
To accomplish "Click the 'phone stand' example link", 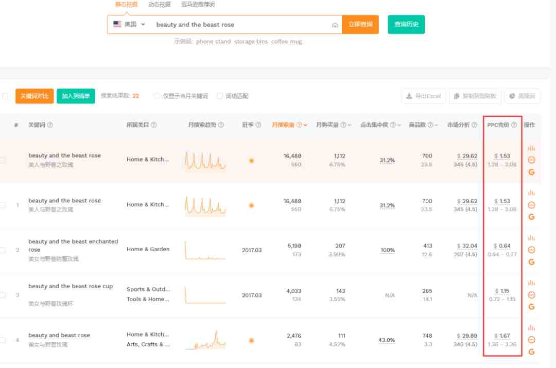I will click(214, 42).
